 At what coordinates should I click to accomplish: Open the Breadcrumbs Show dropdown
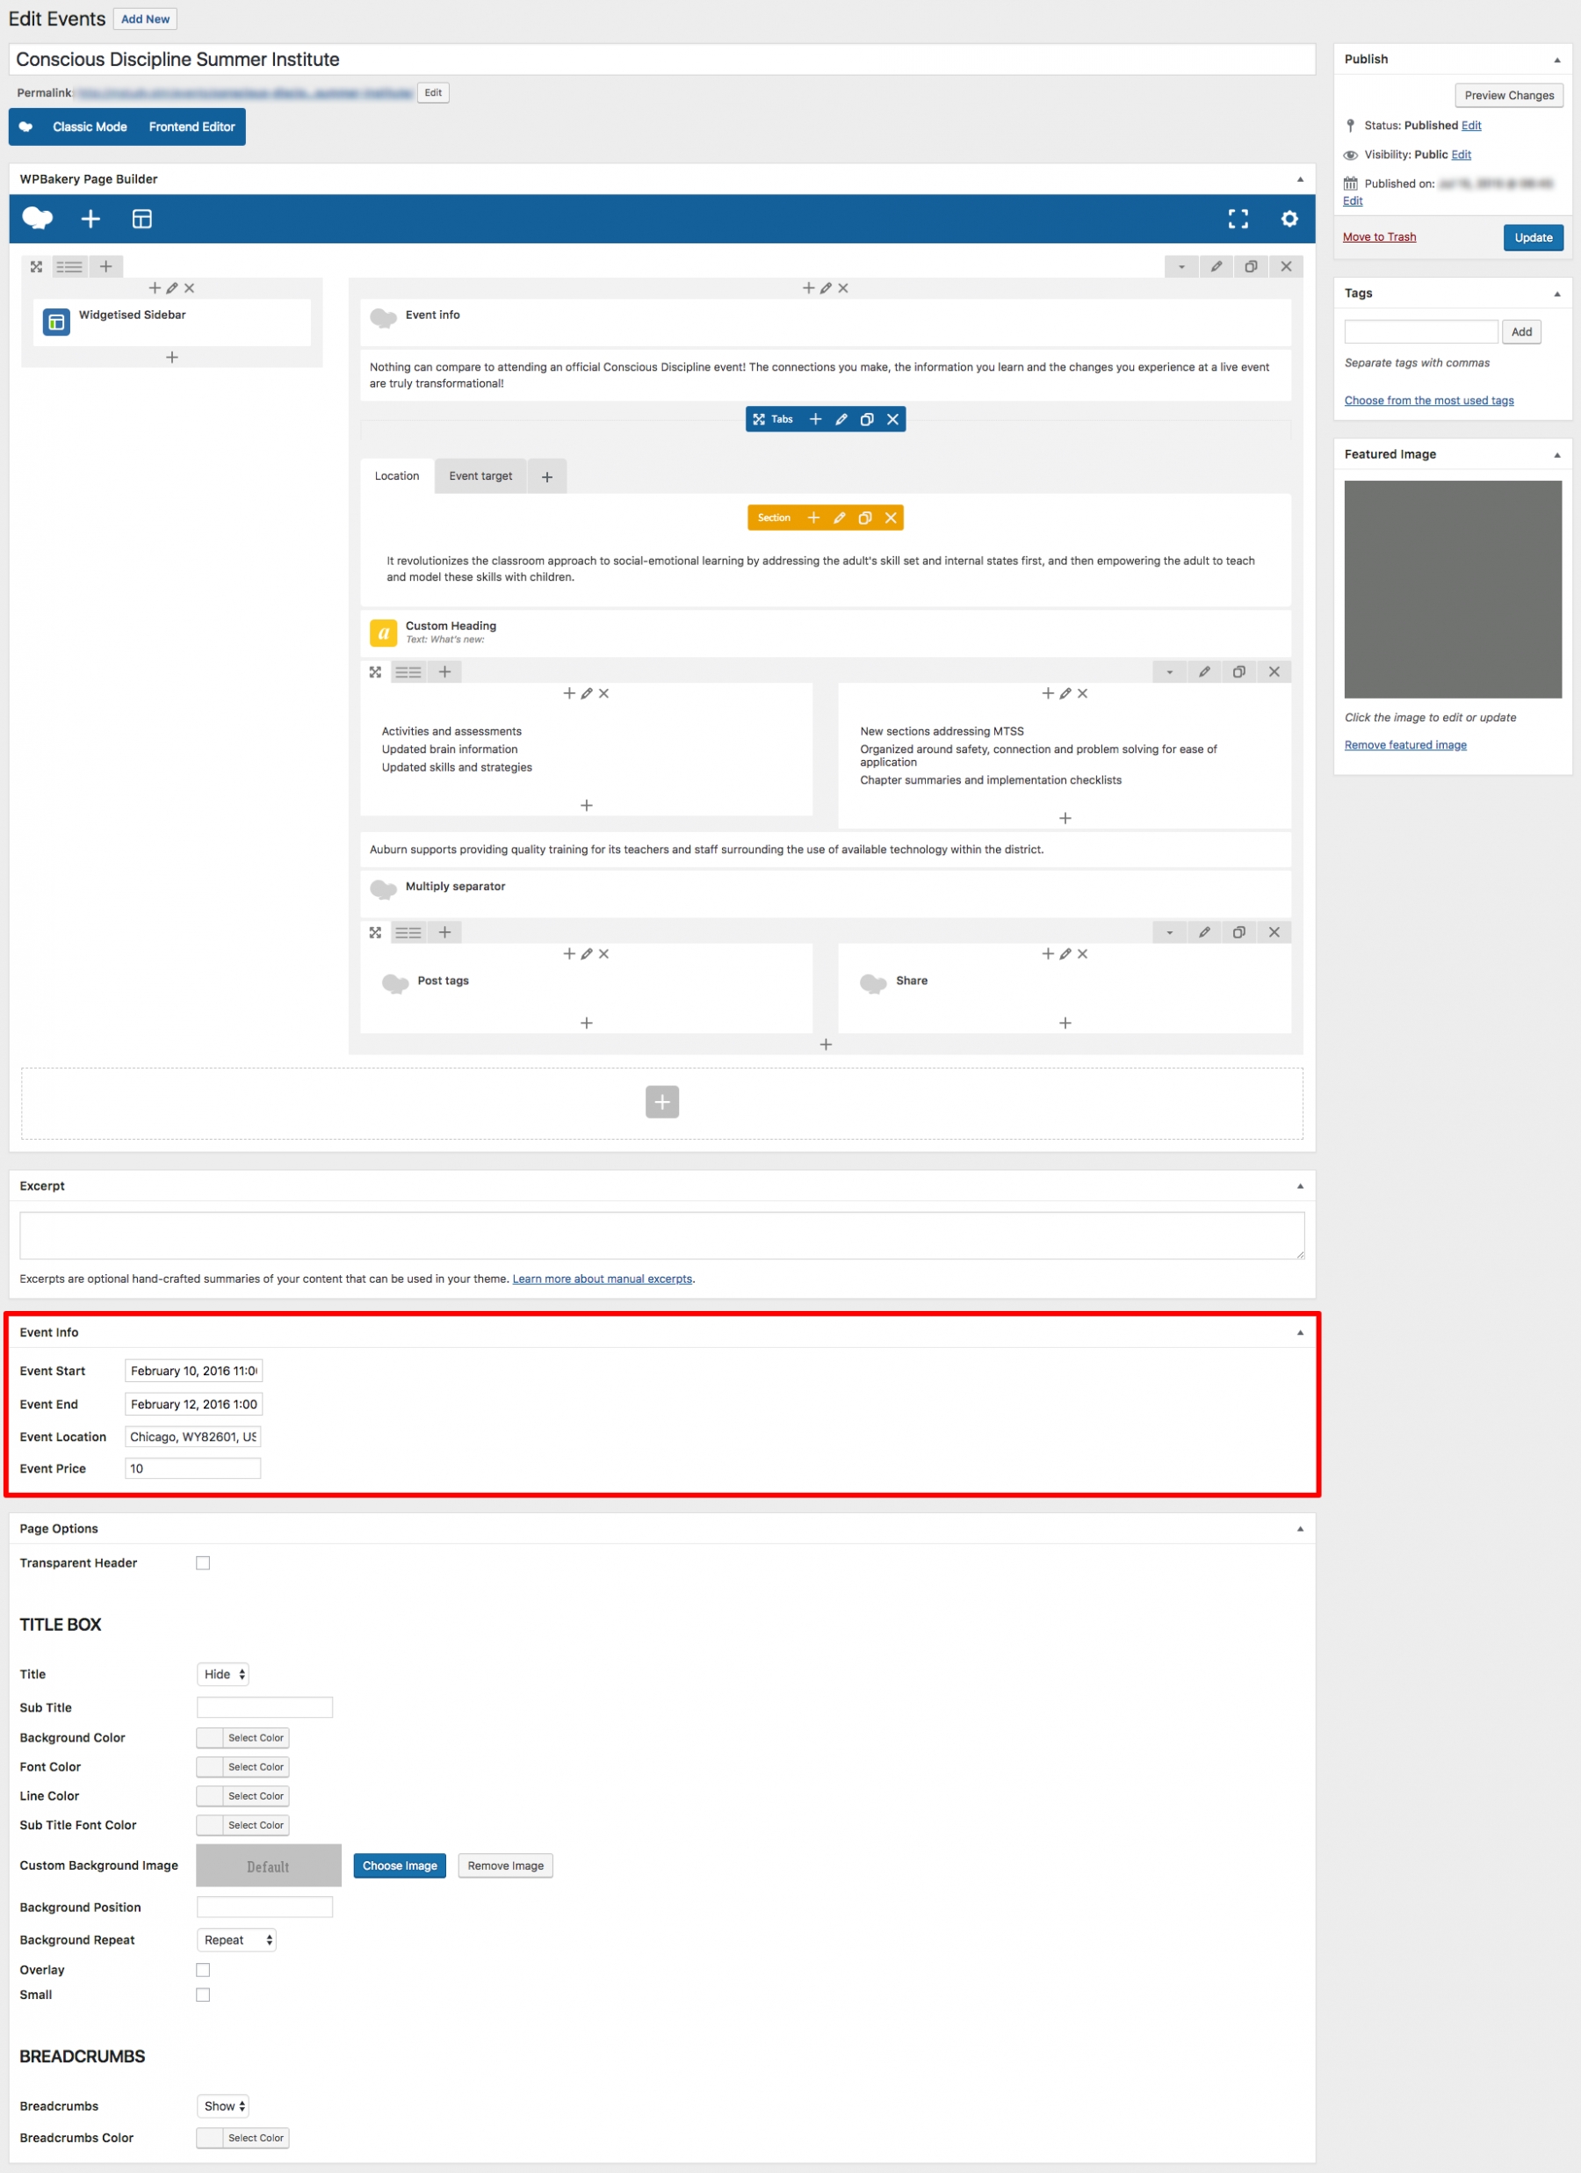coord(223,2106)
